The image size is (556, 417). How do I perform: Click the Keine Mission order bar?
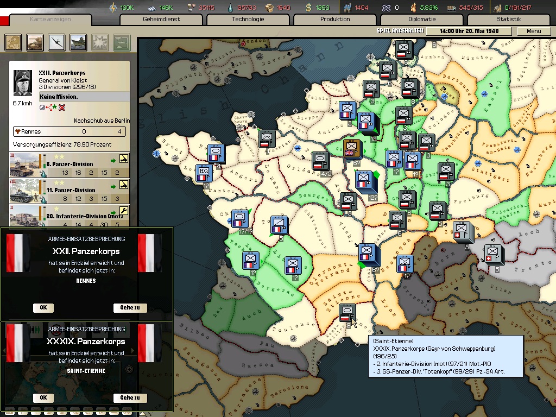(x=84, y=97)
